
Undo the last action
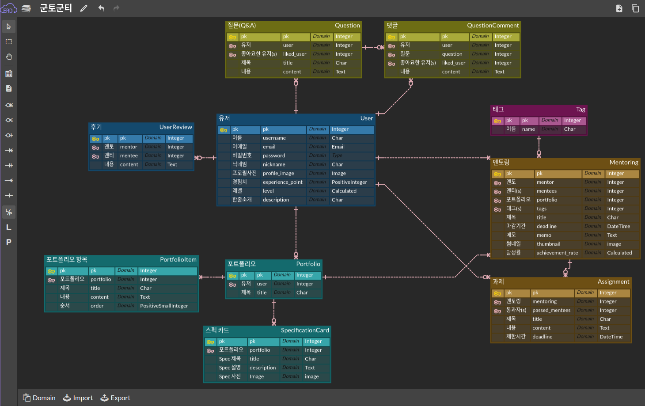tap(102, 8)
